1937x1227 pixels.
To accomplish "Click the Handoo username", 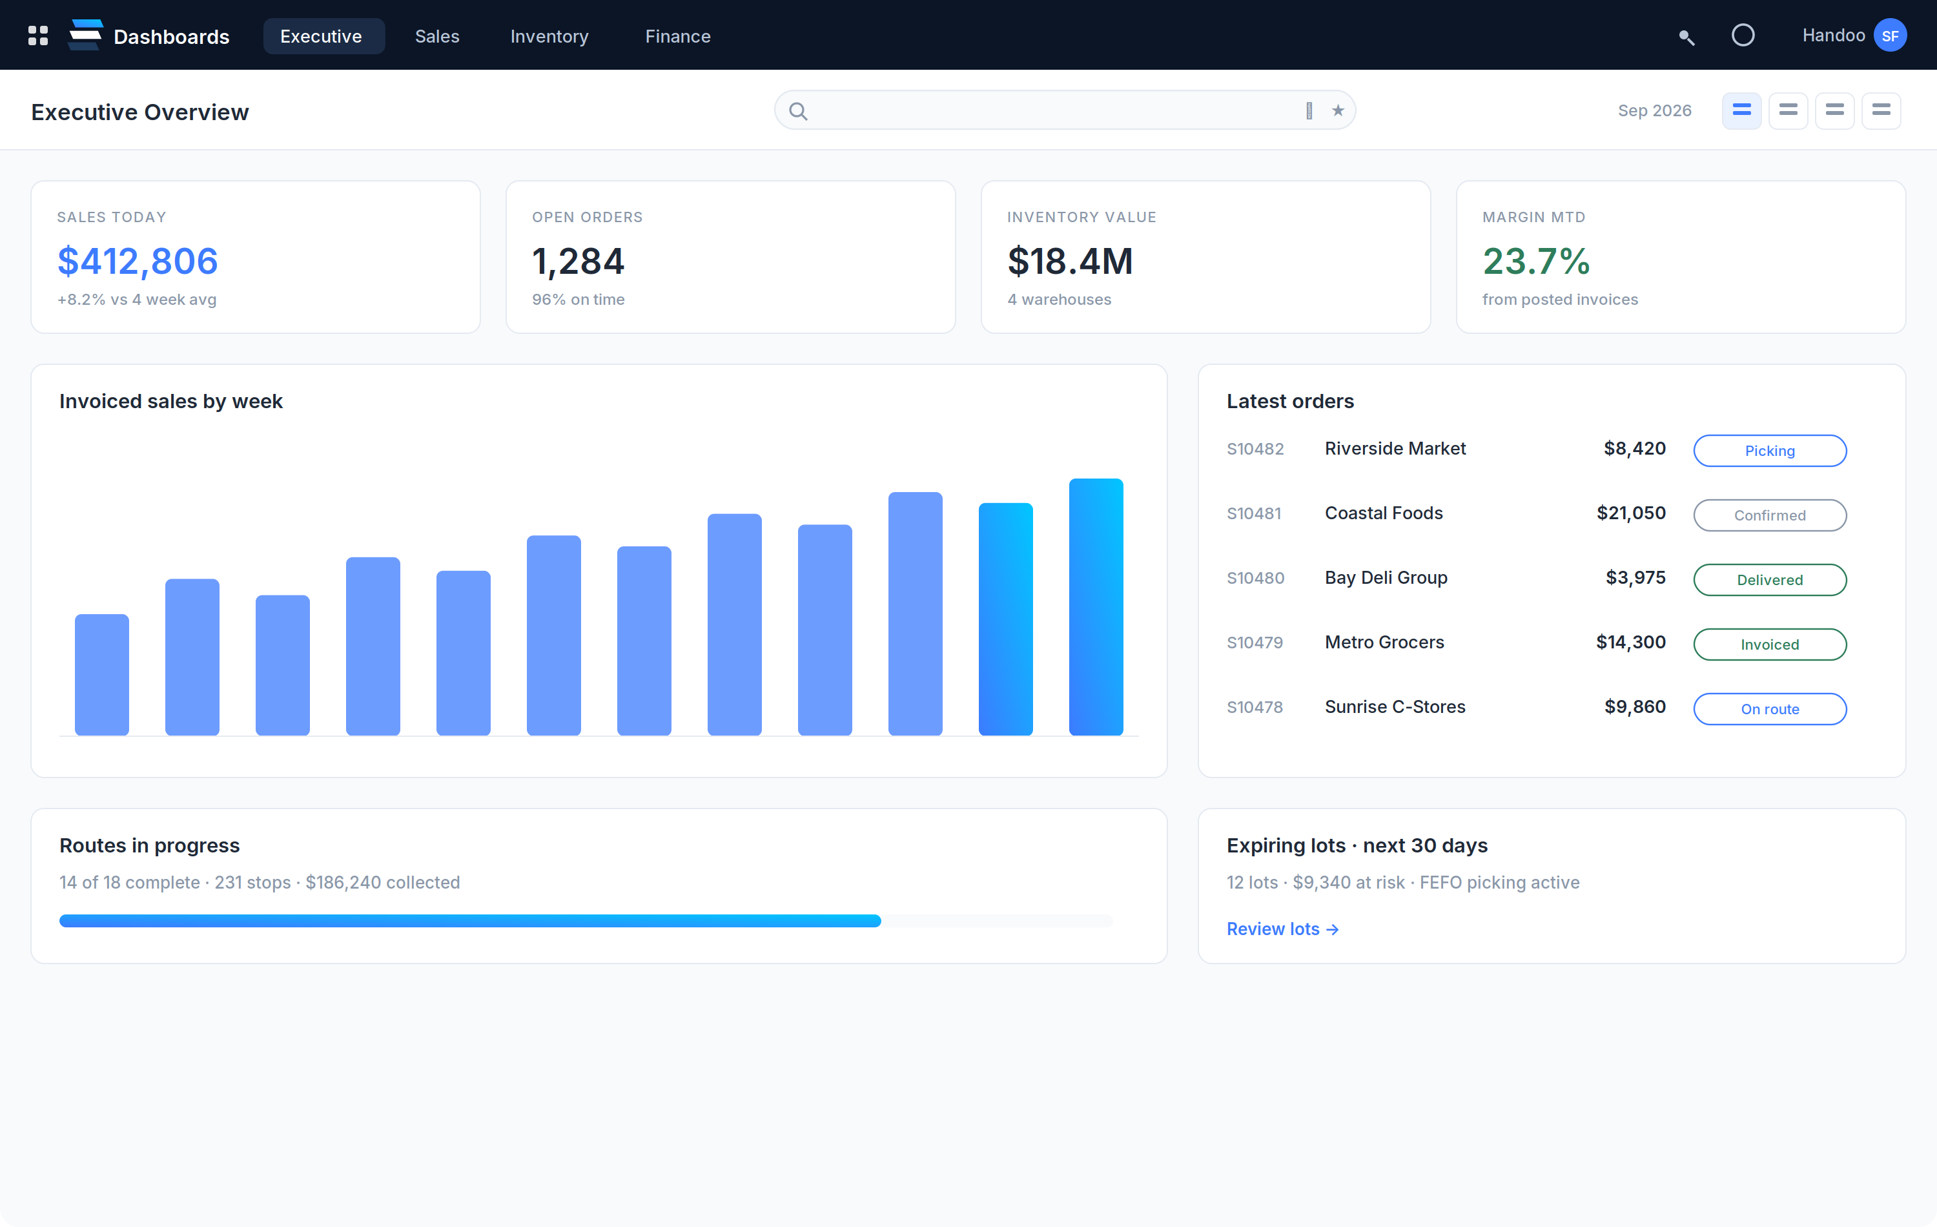I will (x=1833, y=36).
